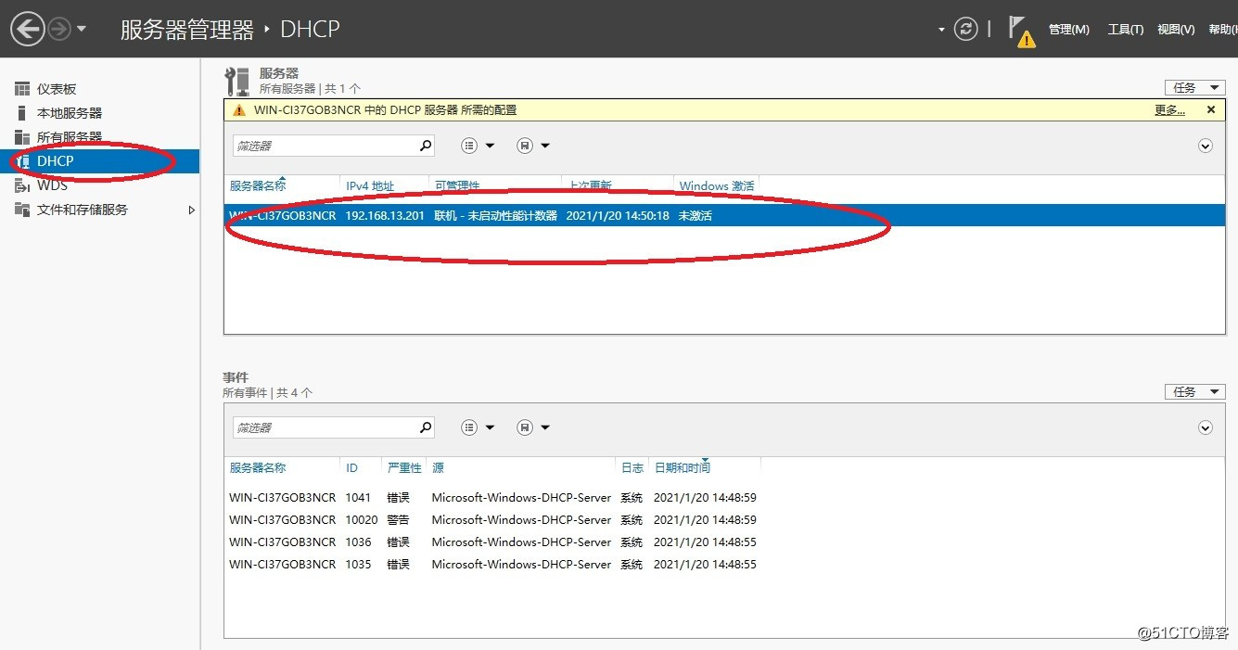Click the 仪表板 dashboard icon
1238x650 pixels.
tap(22, 89)
